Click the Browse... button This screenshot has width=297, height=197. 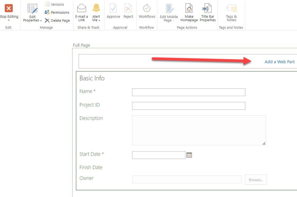(x=256, y=179)
